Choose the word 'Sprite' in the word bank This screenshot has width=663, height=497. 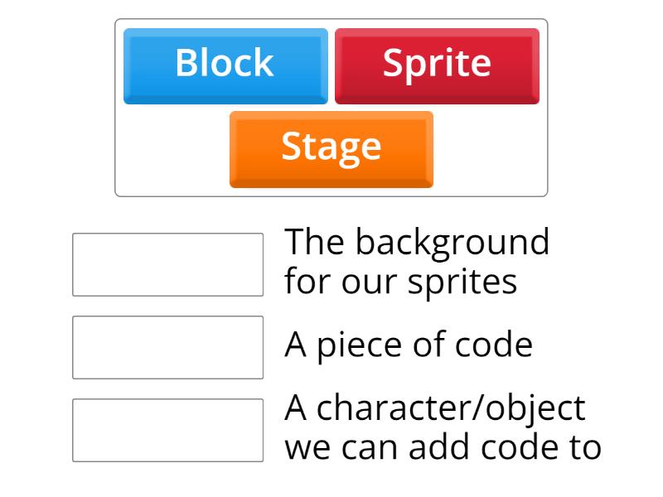tap(437, 64)
